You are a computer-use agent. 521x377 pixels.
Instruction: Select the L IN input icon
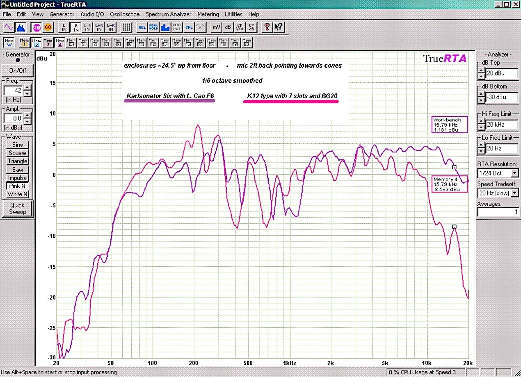click(x=64, y=27)
